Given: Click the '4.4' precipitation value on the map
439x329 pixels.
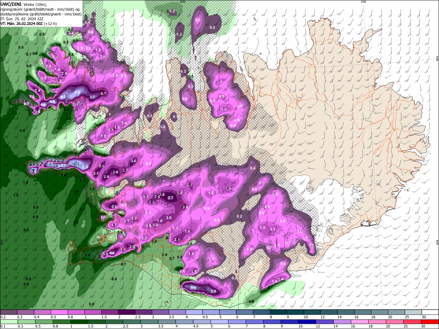Looking at the screenshot, I should 112,253.
